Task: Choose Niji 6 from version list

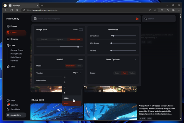Action: [x=72, y=98]
